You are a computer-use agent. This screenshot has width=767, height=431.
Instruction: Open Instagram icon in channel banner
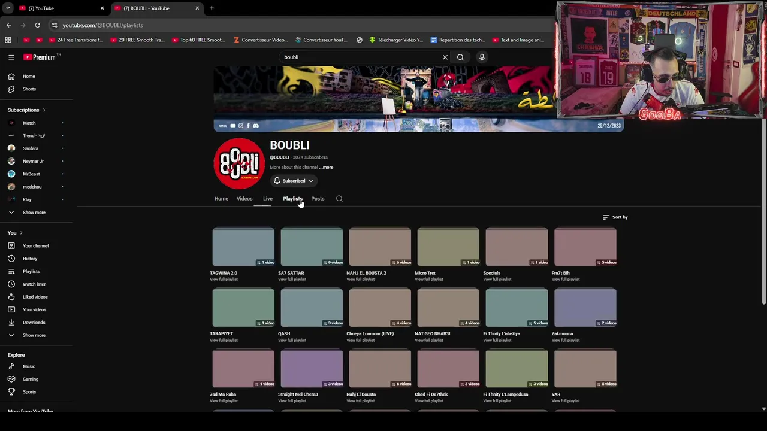241,126
